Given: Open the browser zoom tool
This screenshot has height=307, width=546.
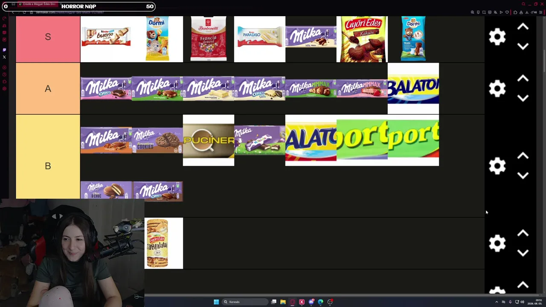Looking at the screenshot, I should coord(473,12).
